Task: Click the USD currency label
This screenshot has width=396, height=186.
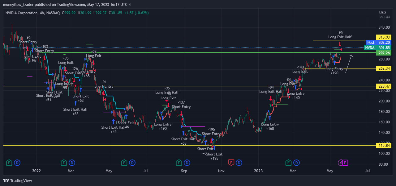Action: tap(382, 13)
